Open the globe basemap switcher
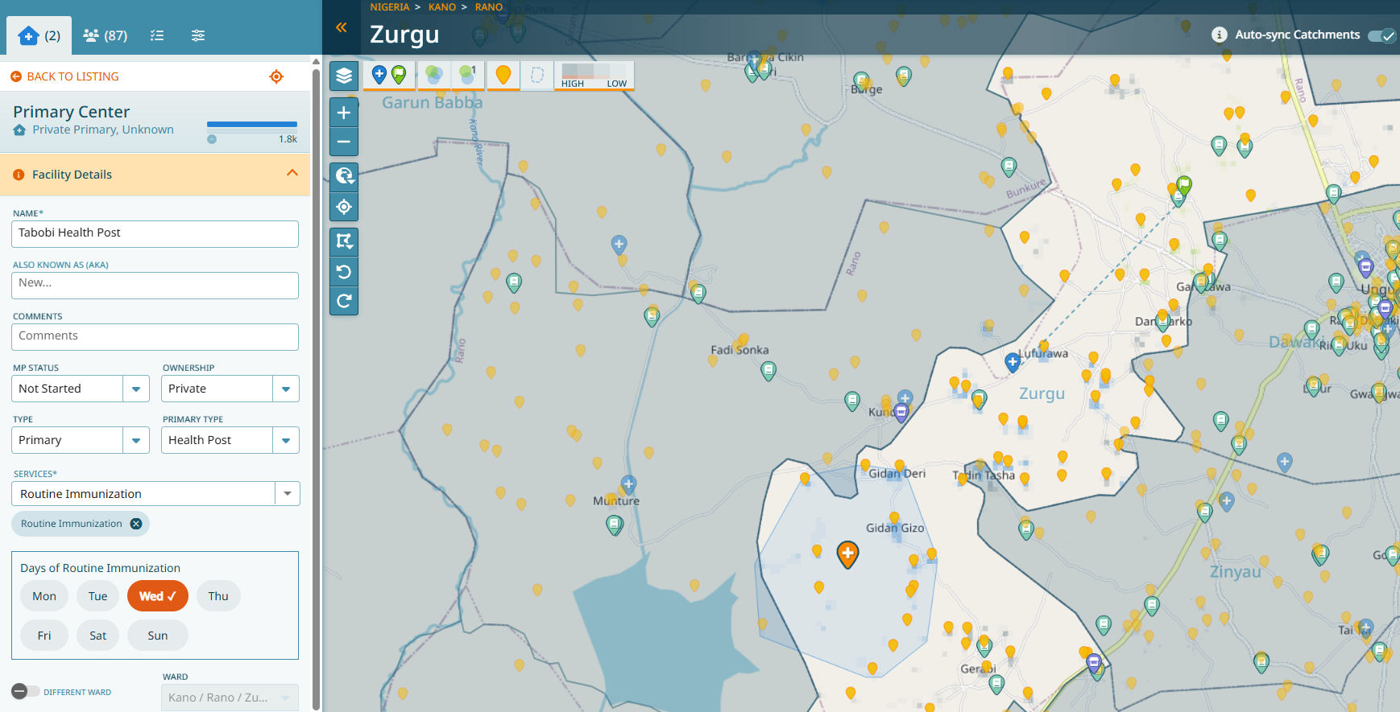1400x712 pixels. (x=344, y=175)
